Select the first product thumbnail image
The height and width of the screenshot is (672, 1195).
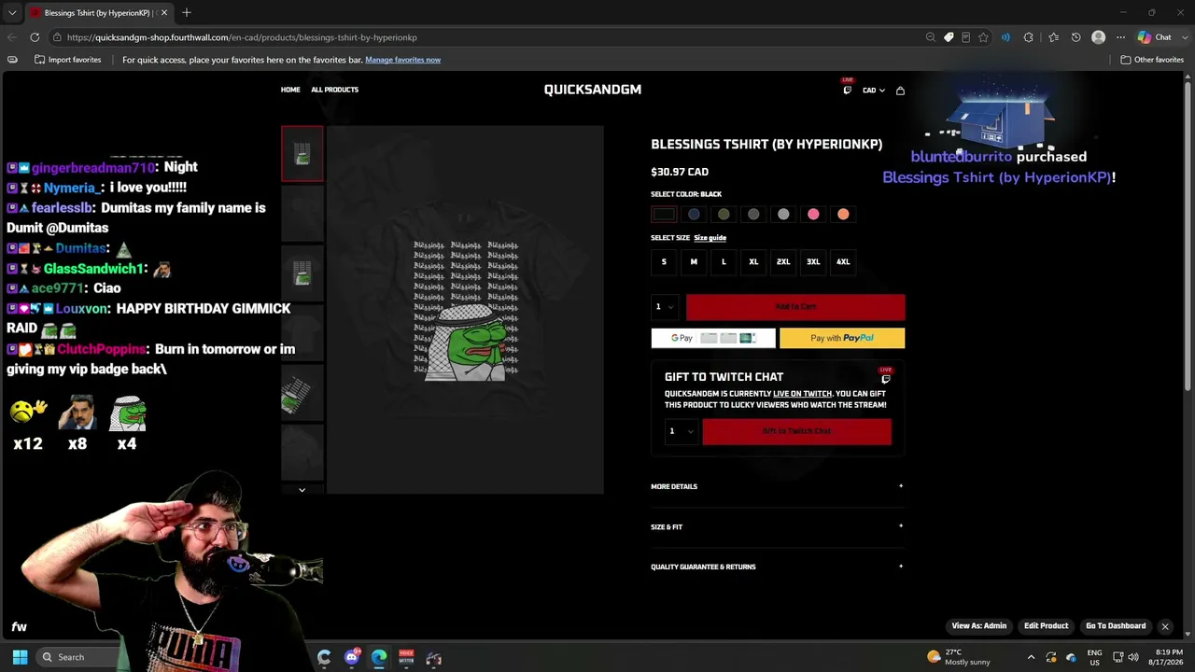click(302, 154)
